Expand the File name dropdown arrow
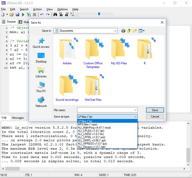Viewport: 192px width, 178px height. (x=135, y=110)
